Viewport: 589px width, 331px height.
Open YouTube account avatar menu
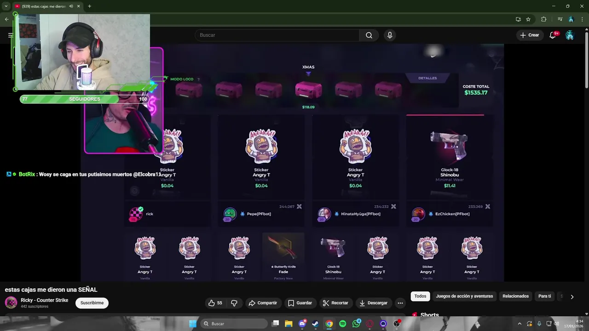tap(570, 35)
